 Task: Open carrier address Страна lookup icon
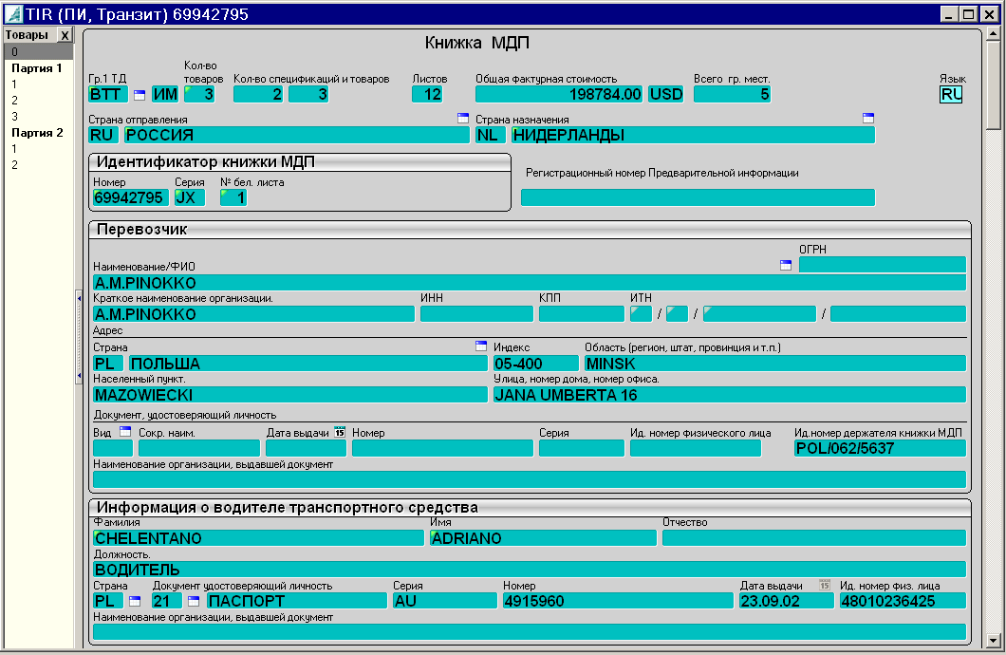[480, 346]
